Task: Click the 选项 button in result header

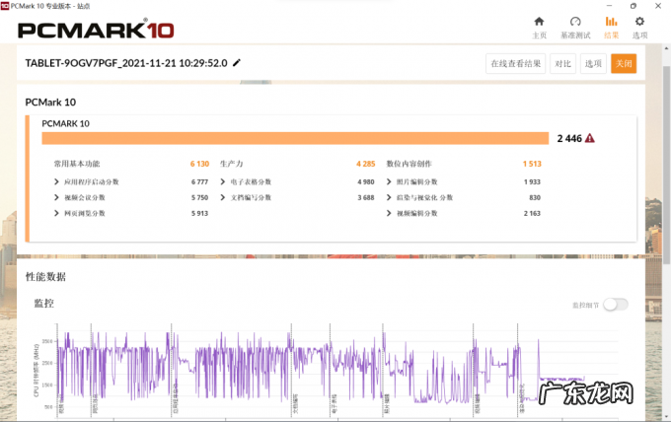Action: click(x=593, y=64)
